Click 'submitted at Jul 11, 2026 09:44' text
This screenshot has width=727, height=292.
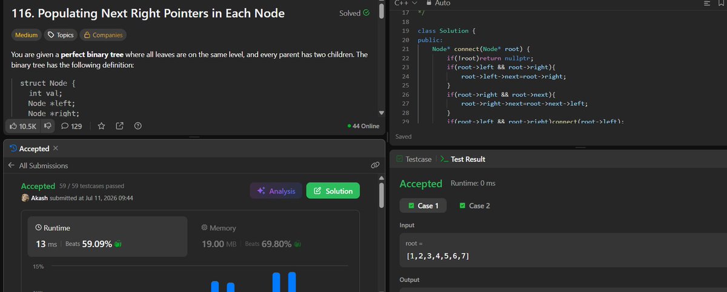92,198
